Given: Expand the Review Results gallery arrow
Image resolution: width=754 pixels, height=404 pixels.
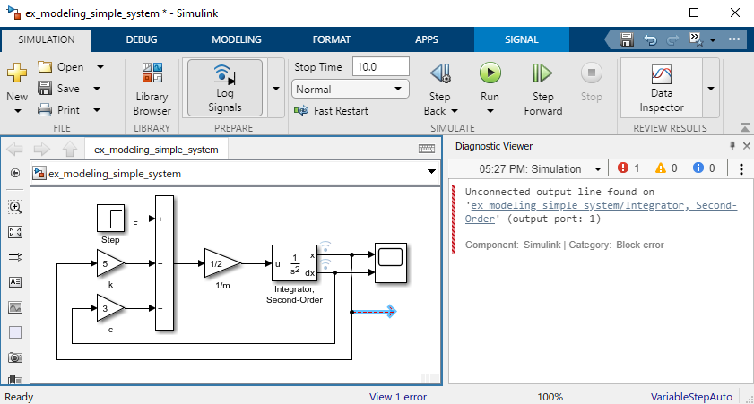Looking at the screenshot, I should click(x=711, y=88).
